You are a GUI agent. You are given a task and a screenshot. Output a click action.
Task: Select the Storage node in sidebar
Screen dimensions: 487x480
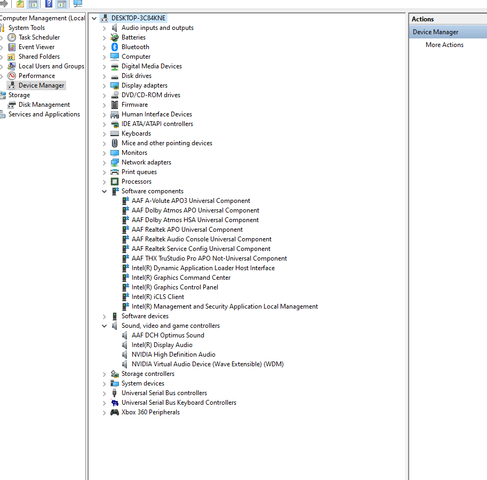(x=19, y=95)
